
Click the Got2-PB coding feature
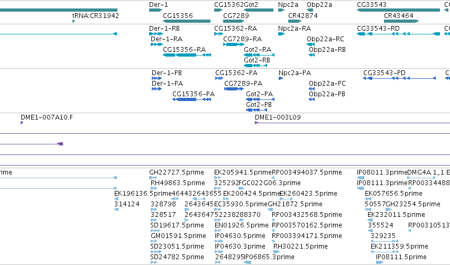pos(256,110)
